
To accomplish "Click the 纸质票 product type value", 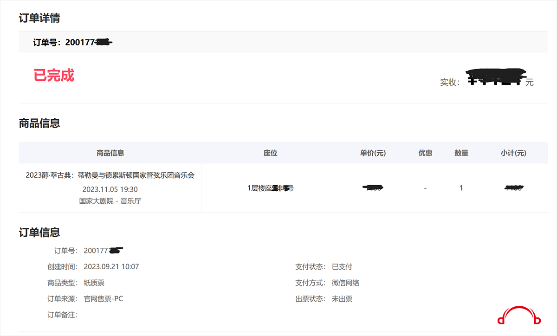I will point(94,283).
